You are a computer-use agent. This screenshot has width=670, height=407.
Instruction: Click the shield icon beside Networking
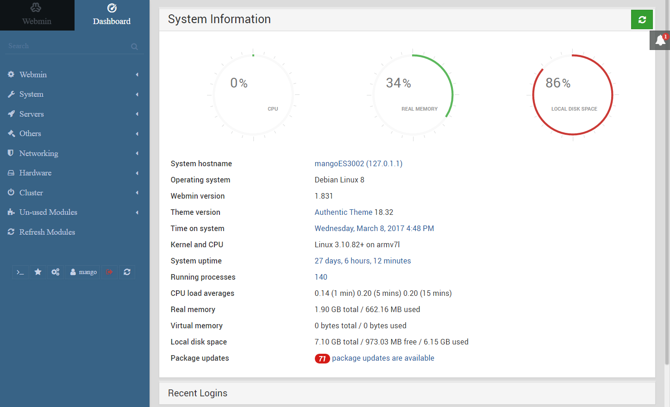(11, 153)
